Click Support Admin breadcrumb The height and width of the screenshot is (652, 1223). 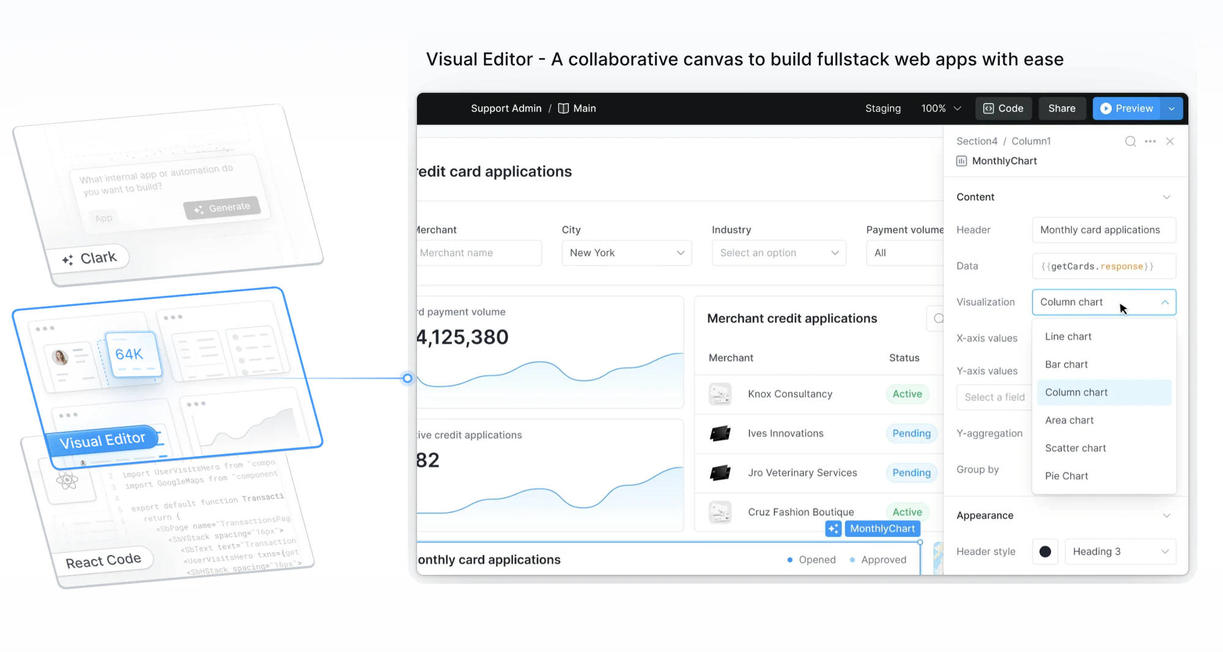pyautogui.click(x=506, y=108)
